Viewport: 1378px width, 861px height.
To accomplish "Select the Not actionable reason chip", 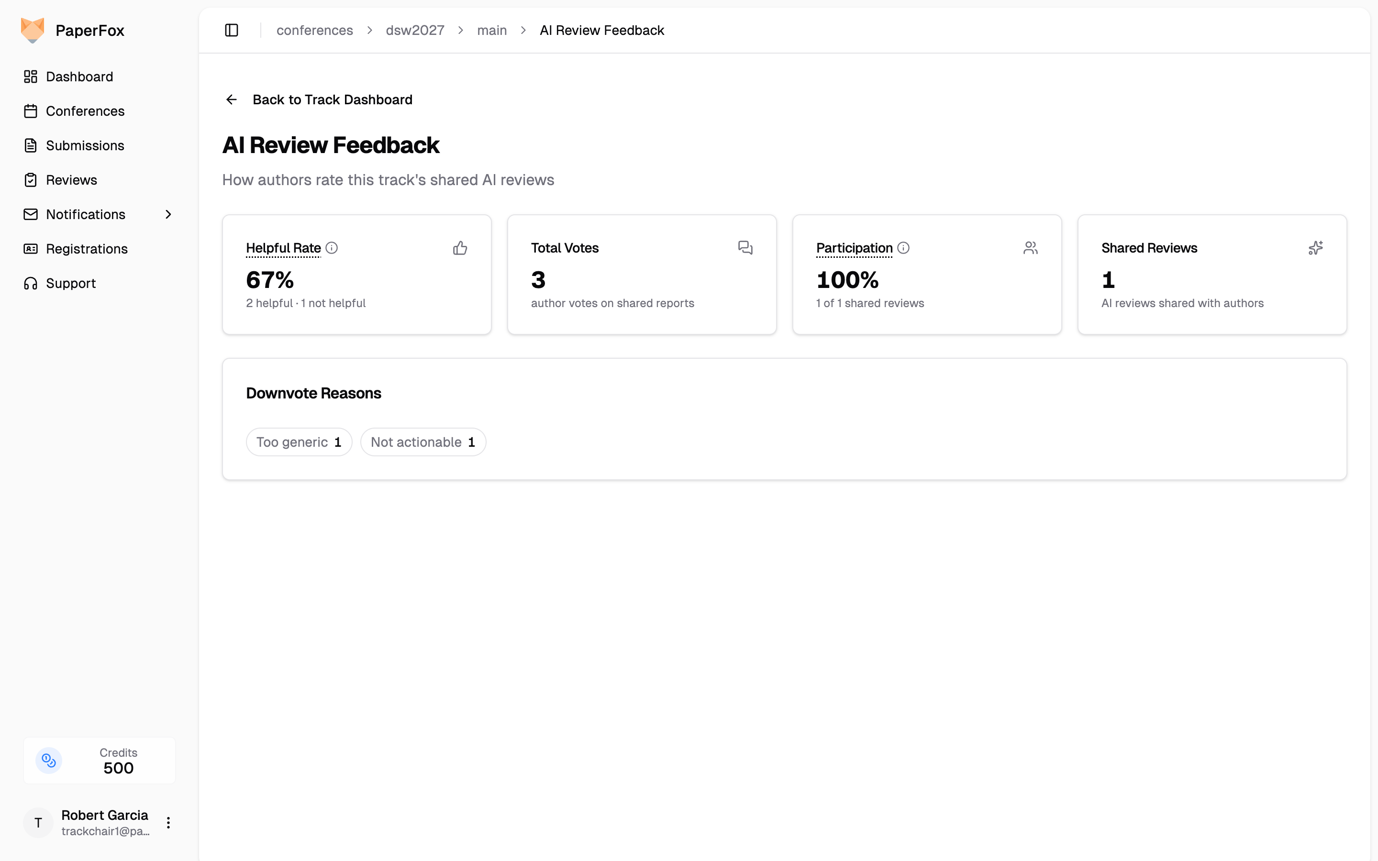I will (423, 442).
